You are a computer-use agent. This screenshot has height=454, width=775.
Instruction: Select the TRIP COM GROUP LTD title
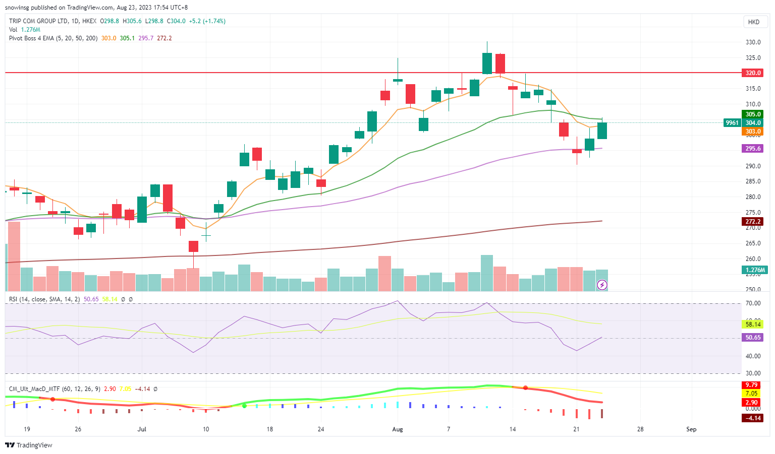[38, 21]
